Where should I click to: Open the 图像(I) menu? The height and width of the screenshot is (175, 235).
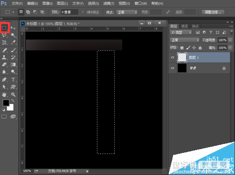(x=47, y=3)
